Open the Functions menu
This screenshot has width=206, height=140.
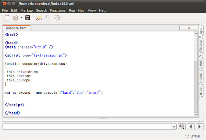(x=58, y=10)
